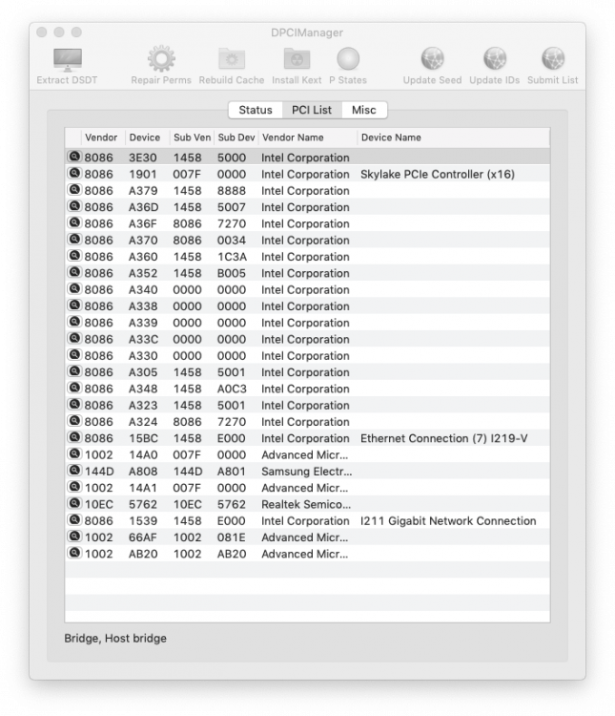Click lookup icon on device A340 row
Screen dimensions: 615x716
(74, 288)
